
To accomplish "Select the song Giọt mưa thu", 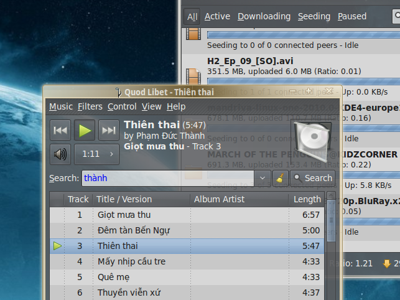I will 187,215.
